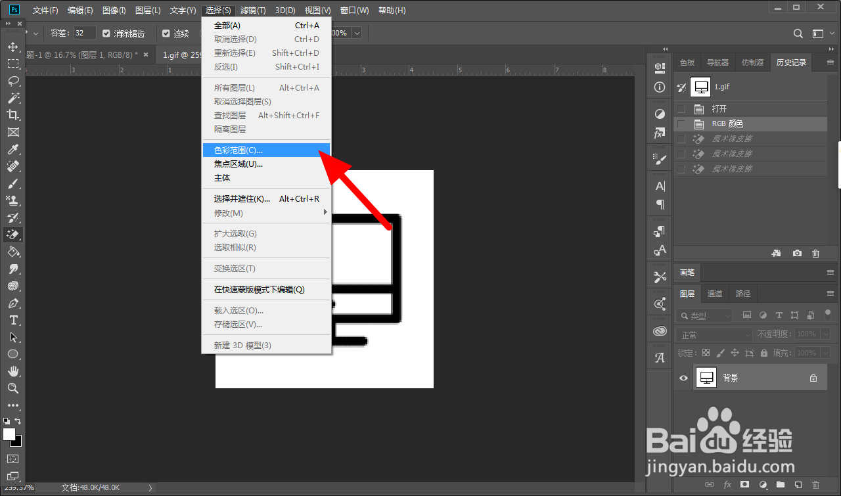Select the Hand tool
The image size is (841, 496).
coord(13,371)
